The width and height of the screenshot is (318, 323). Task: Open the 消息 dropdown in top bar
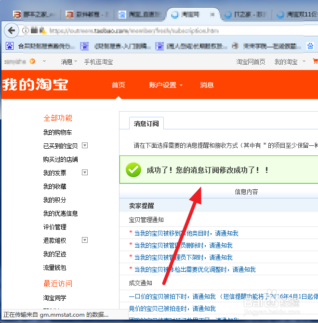pyautogui.click(x=68, y=62)
